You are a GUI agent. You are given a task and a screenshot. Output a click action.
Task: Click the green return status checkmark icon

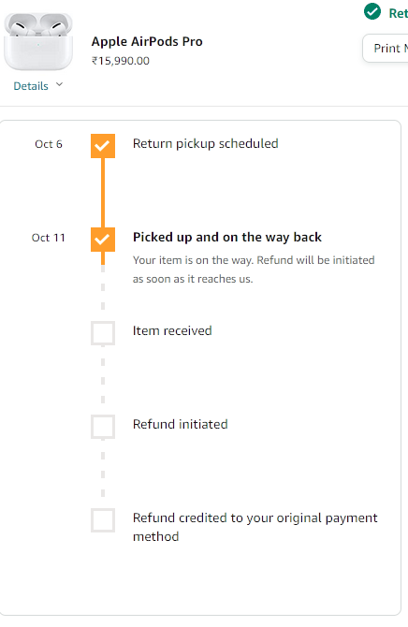click(x=372, y=11)
